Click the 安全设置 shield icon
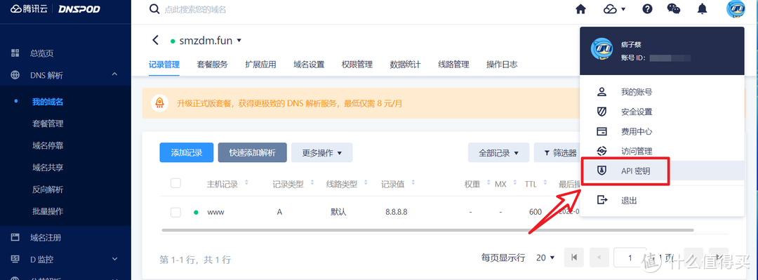This screenshot has width=758, height=280. point(602,112)
